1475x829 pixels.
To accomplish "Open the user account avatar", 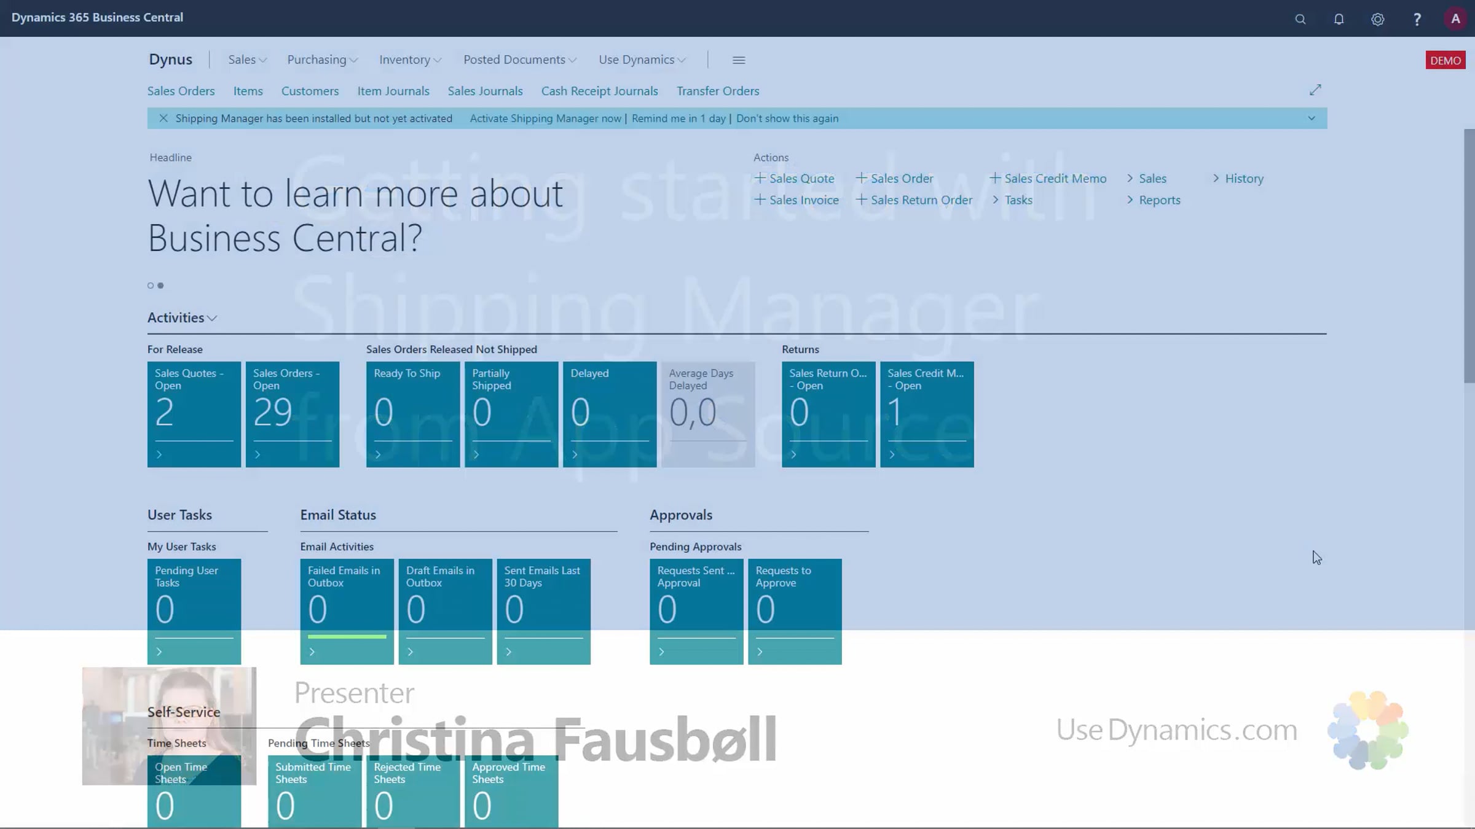I will [1455, 19].
